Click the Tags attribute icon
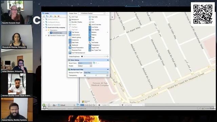The width and height of the screenshot is (217, 122). 90,37
